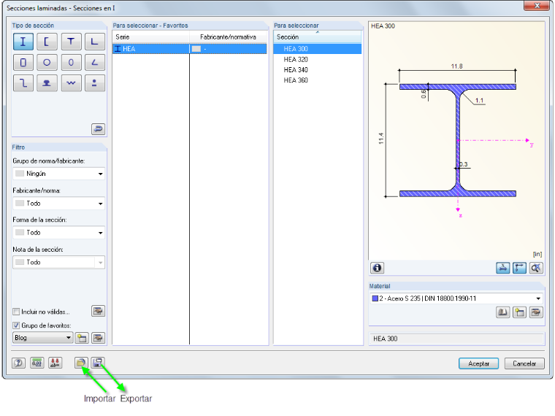Select HEA 360 in section list
Image resolution: width=555 pixels, height=416 pixels.
[x=318, y=80]
